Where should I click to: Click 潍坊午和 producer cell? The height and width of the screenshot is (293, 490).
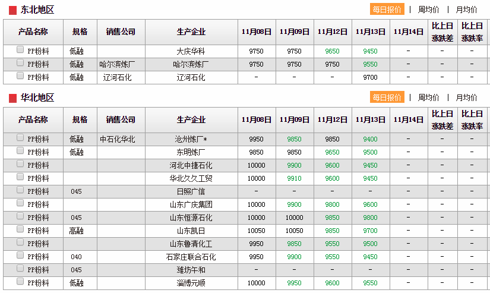[191, 270]
